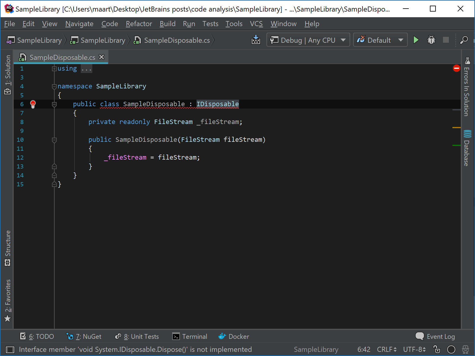Run the Default configuration with green play
The width and height of the screenshot is (475, 356).
click(x=416, y=40)
